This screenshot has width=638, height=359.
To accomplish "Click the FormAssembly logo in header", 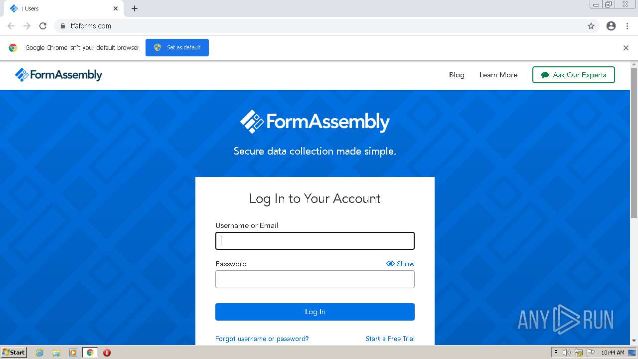I will (x=58, y=75).
